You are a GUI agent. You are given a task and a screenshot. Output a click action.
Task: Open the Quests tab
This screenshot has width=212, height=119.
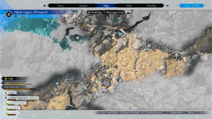click(83, 6)
